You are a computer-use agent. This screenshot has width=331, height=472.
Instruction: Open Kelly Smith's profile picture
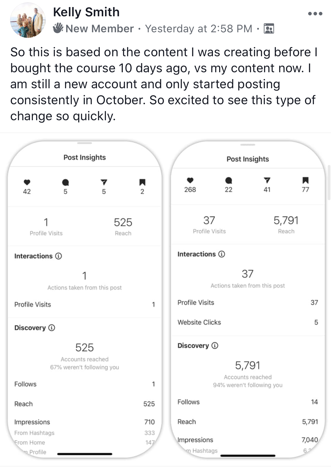28,20
